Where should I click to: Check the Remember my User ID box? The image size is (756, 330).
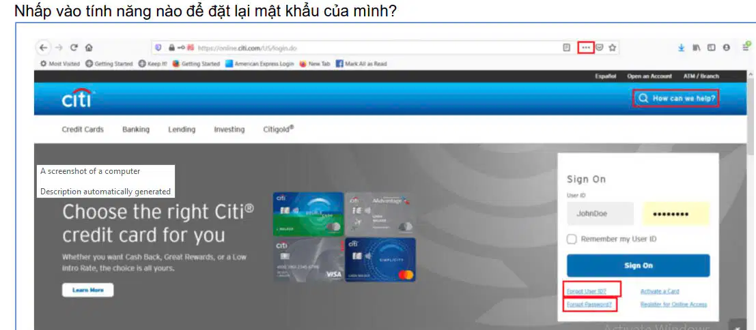572,239
